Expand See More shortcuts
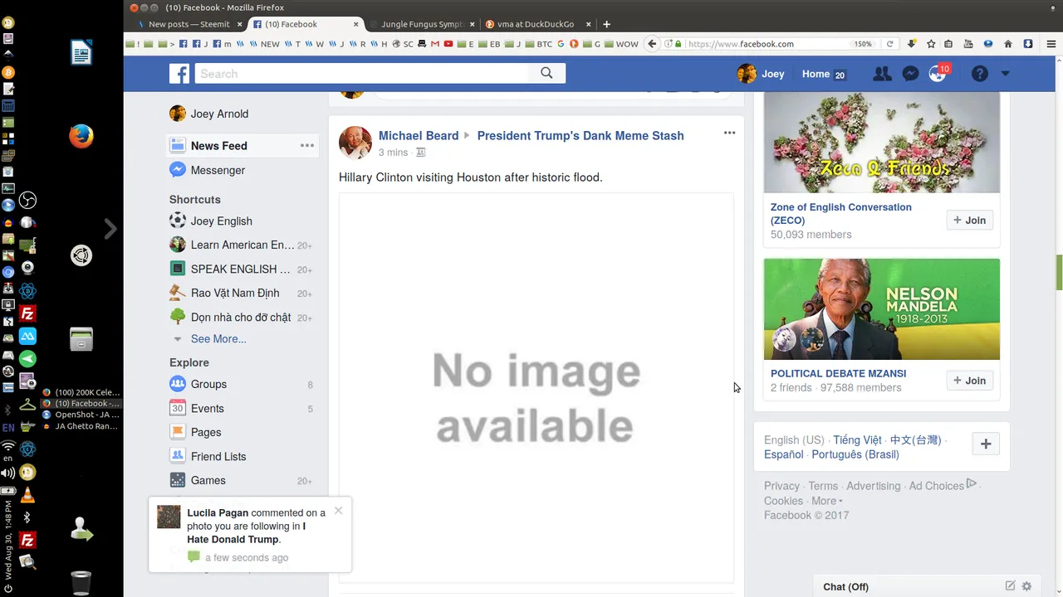1063x597 pixels. point(218,339)
